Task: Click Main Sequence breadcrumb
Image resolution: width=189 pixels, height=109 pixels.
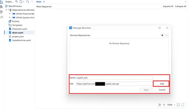Action: point(44,6)
